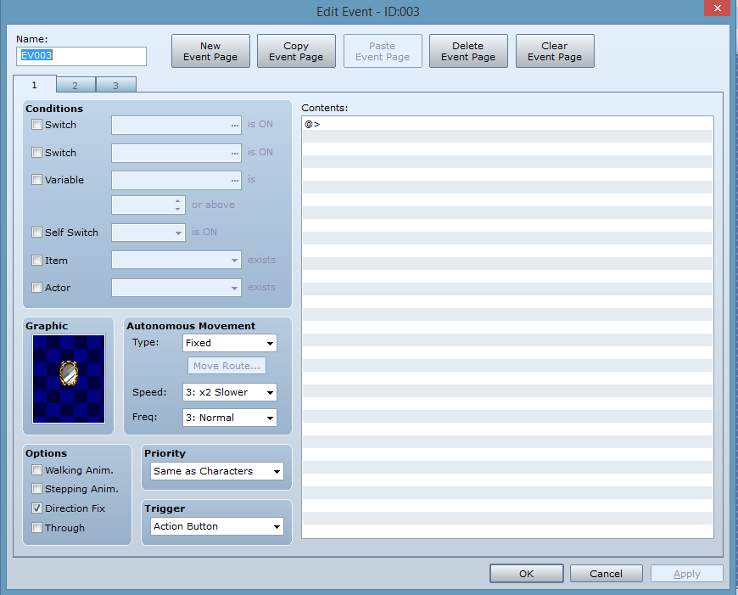Open the Autonomous Movement Type dropdown
Viewport: 738px width, 595px height.
pos(230,343)
